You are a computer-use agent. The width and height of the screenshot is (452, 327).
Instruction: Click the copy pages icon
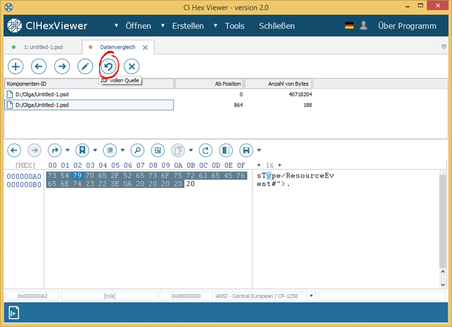click(178, 150)
